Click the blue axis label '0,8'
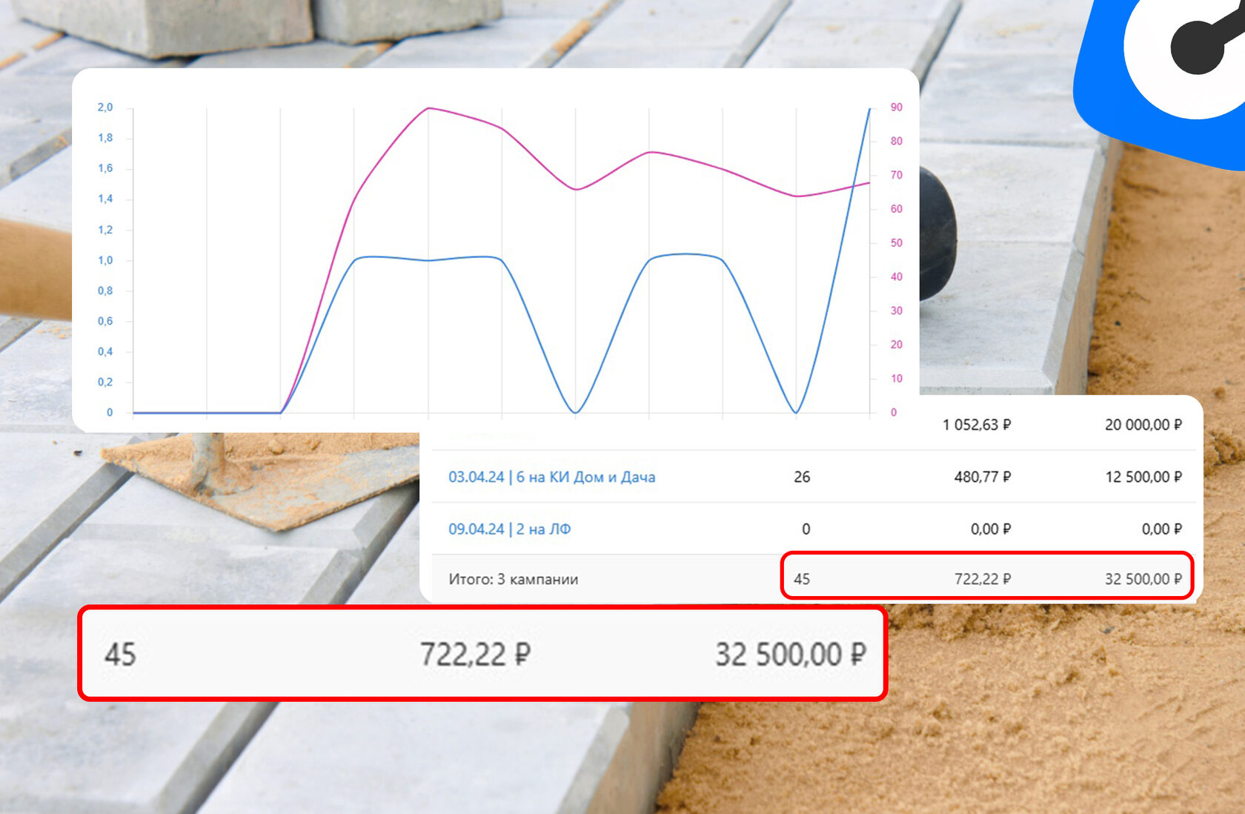 pyautogui.click(x=105, y=291)
